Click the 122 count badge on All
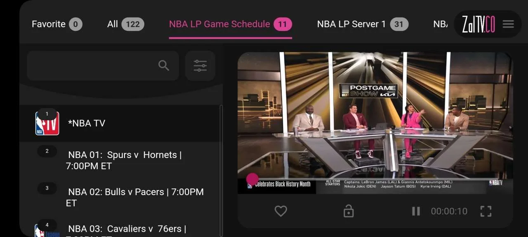The image size is (528, 237). tap(133, 24)
